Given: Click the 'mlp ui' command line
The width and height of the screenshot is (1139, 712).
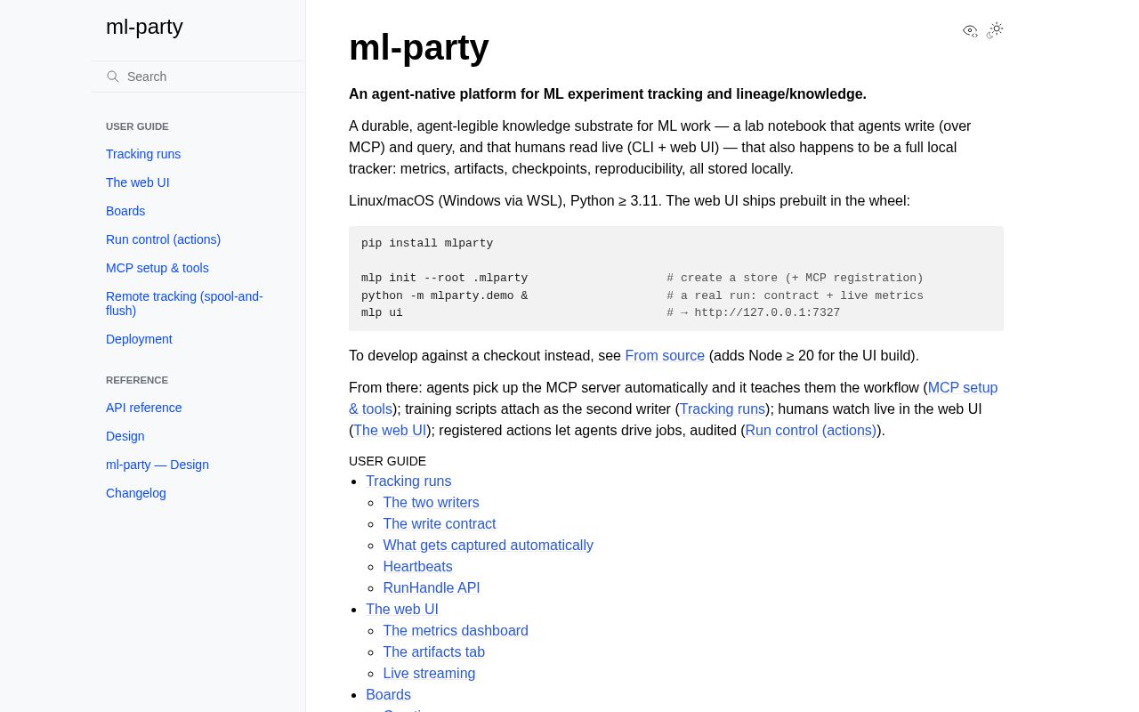Looking at the screenshot, I should [382, 313].
